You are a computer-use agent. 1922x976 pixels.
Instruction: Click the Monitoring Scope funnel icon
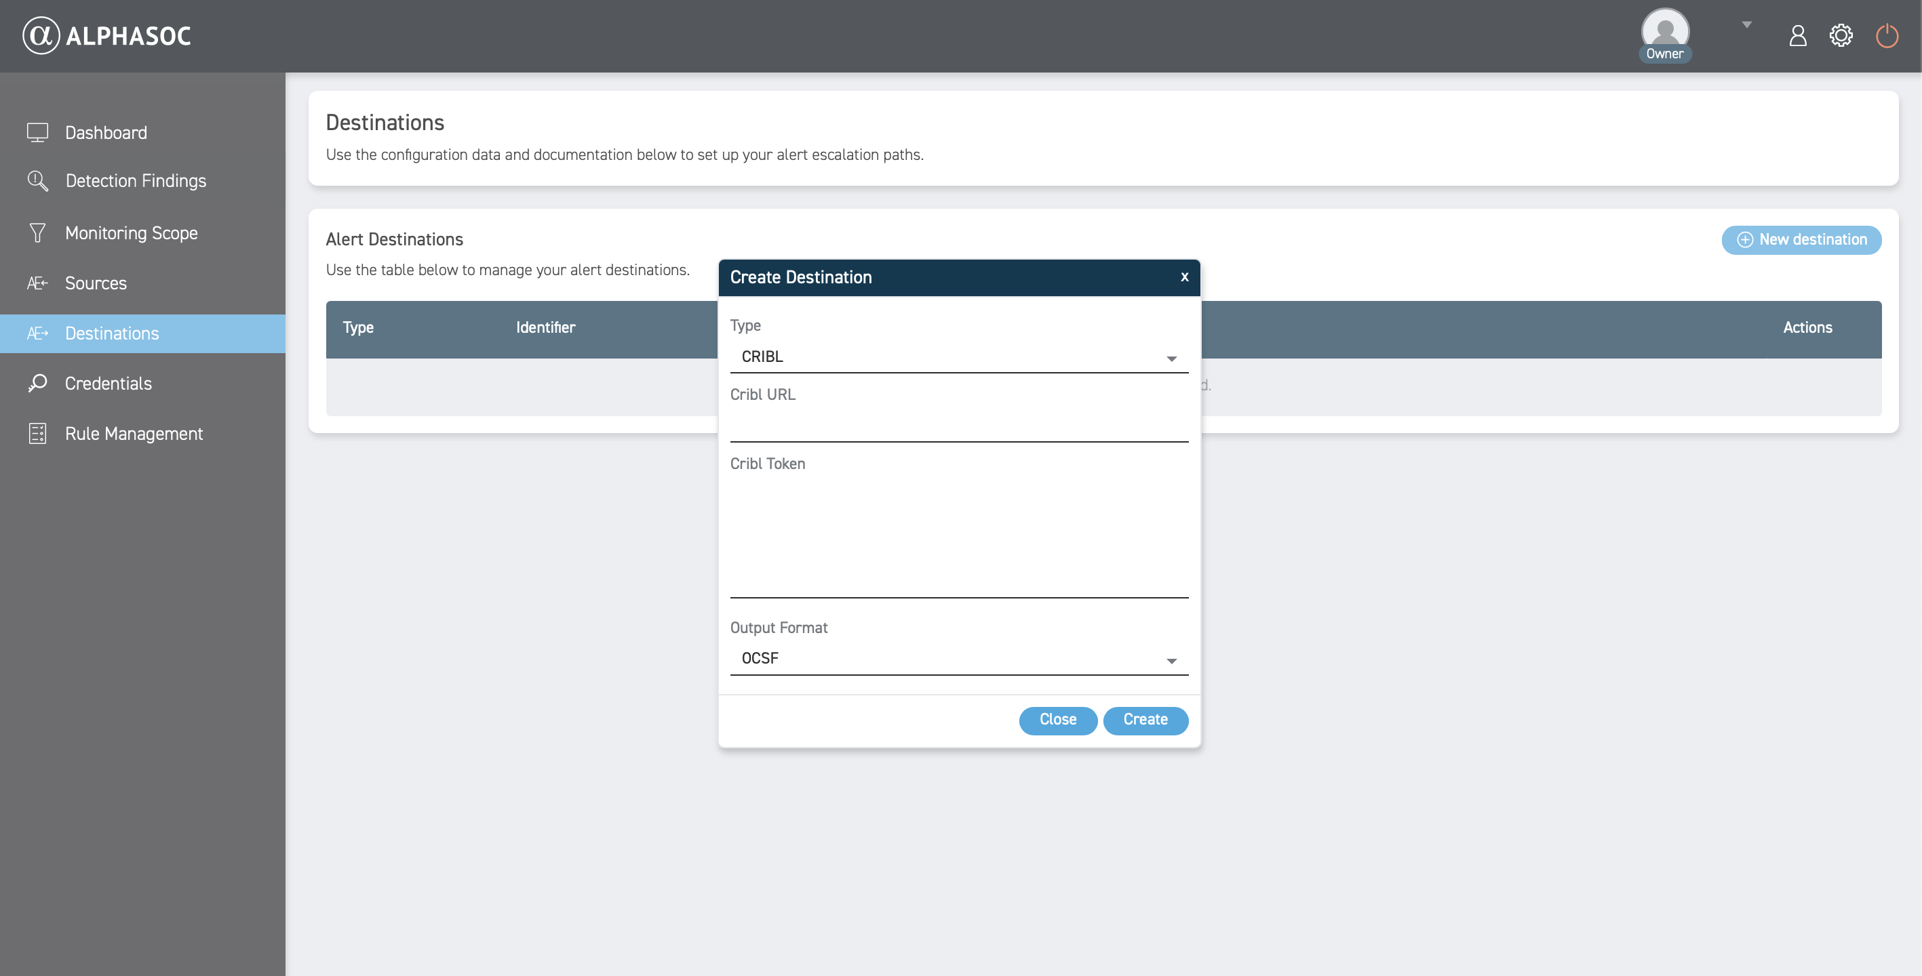pyautogui.click(x=37, y=232)
